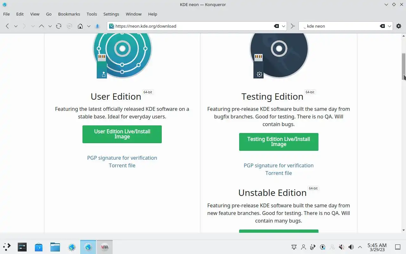Launch pinned Konqueror icon in taskbar
This screenshot has width=406, height=254.
(x=72, y=247)
